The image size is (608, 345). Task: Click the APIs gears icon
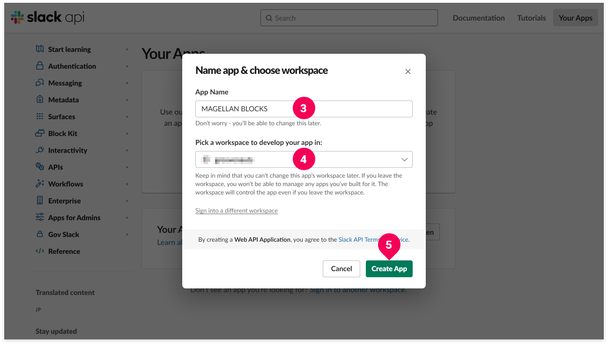tap(40, 167)
